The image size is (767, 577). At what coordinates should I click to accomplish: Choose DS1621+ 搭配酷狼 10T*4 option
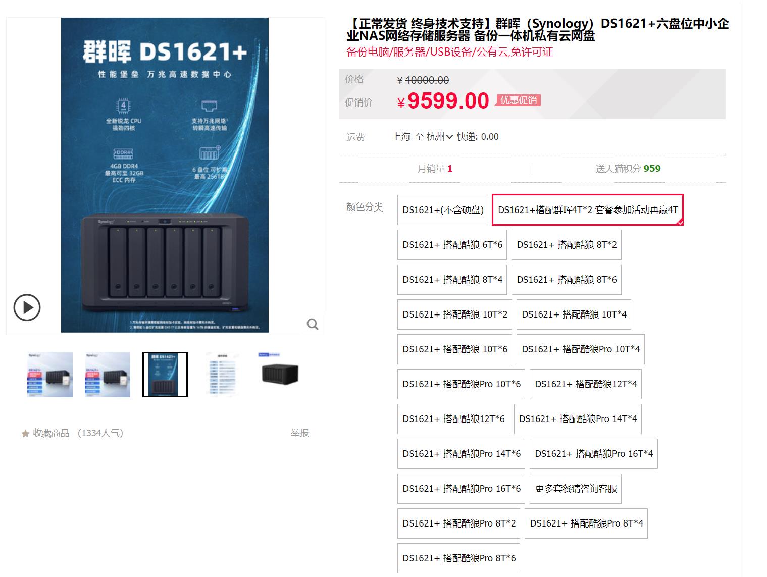point(574,314)
